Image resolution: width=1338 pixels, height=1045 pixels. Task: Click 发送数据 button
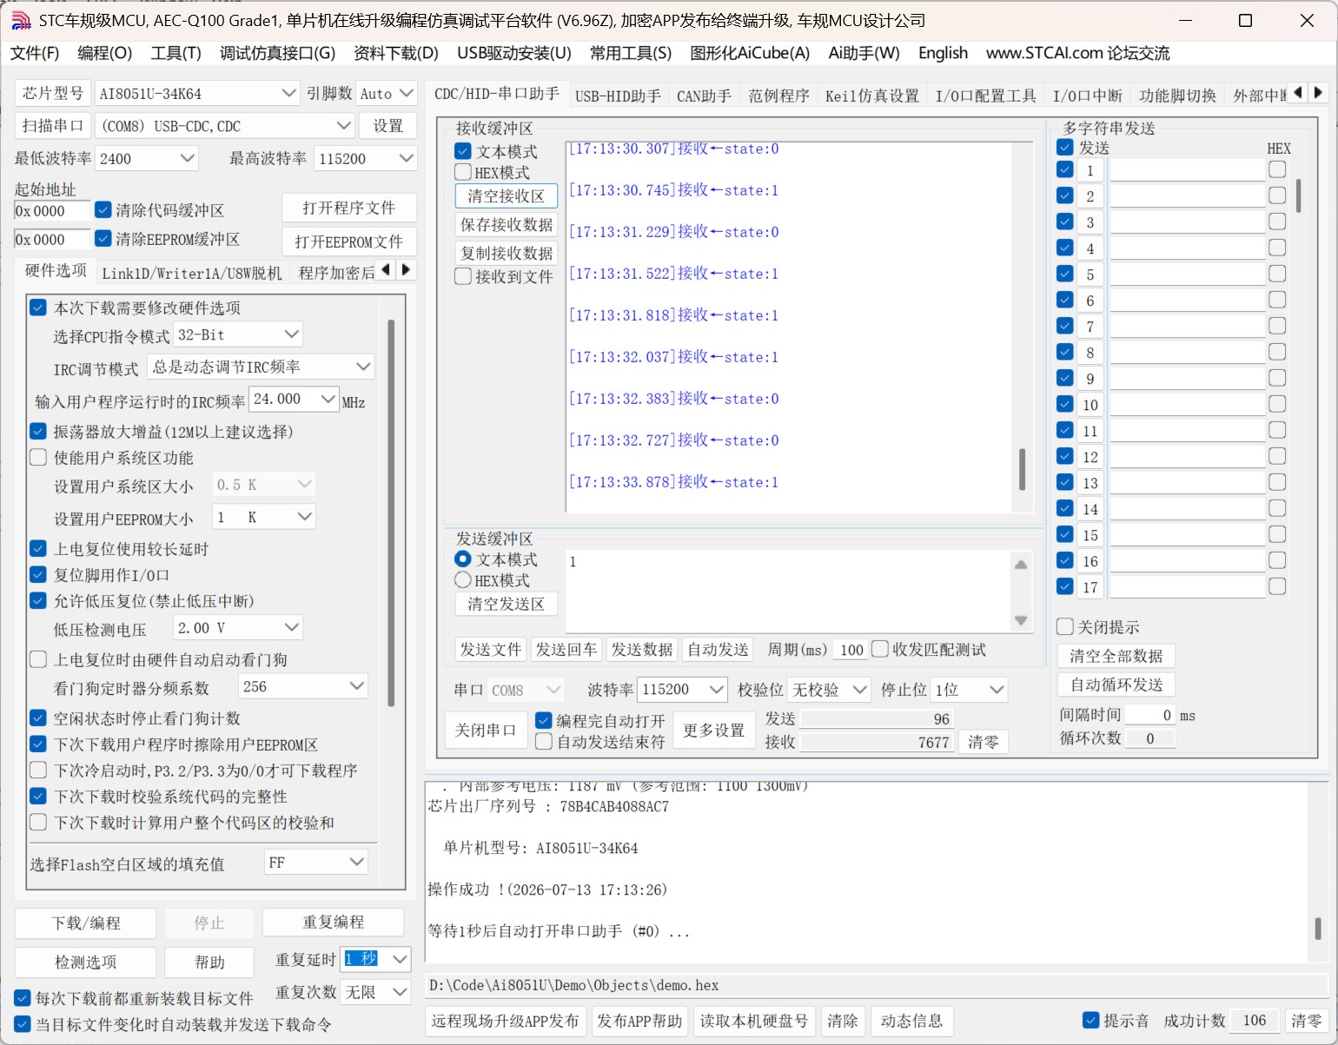[x=642, y=649]
